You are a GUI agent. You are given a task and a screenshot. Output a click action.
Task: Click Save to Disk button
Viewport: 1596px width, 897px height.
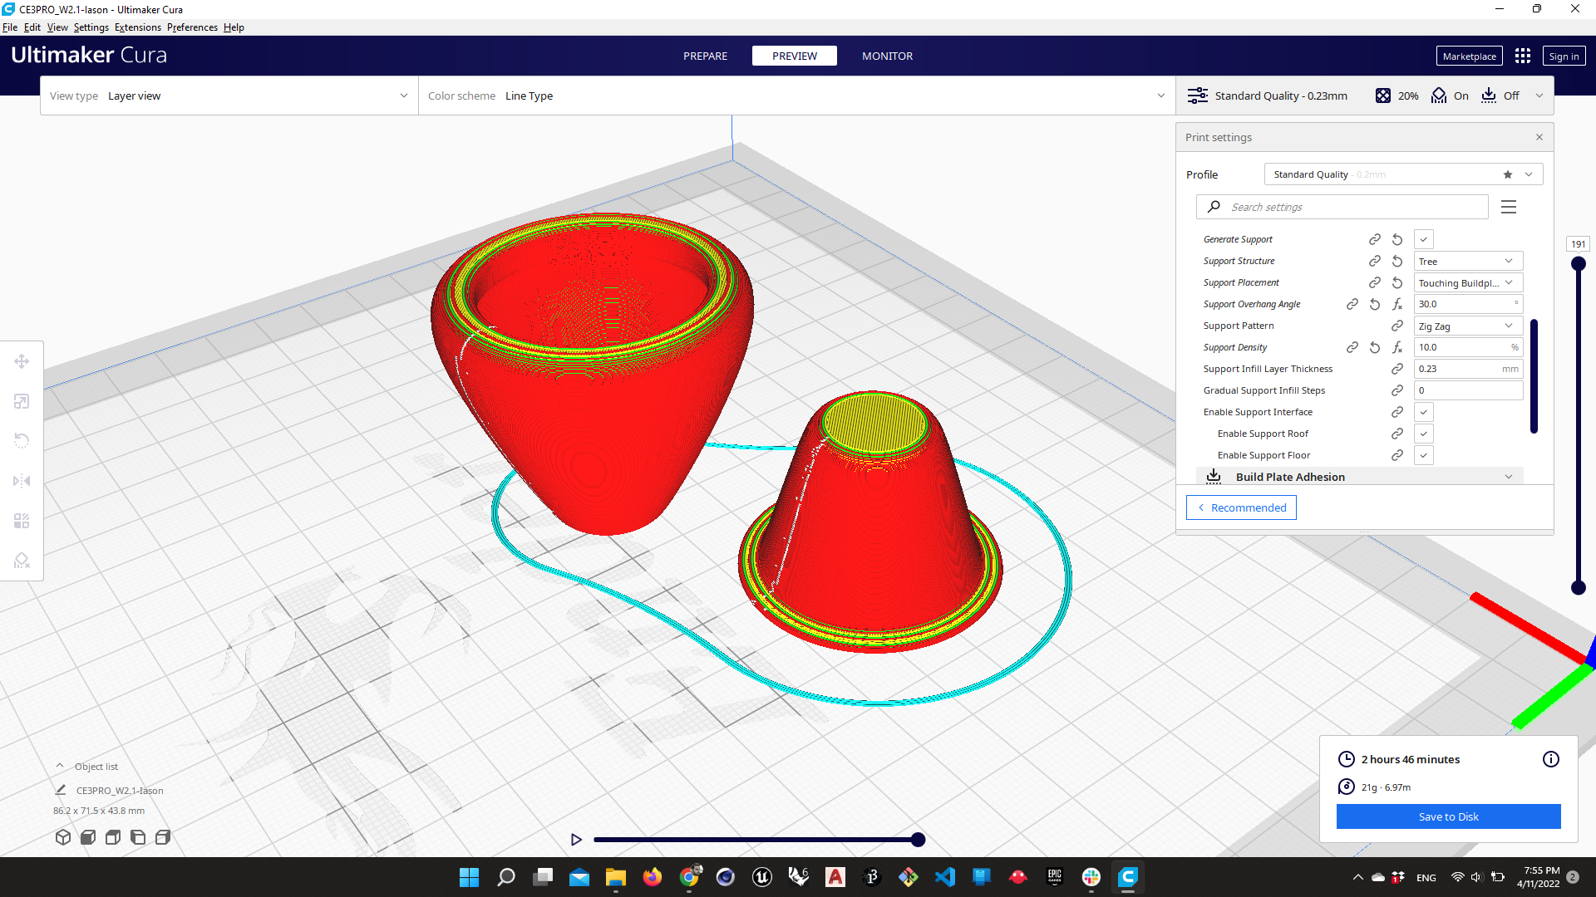click(1448, 816)
